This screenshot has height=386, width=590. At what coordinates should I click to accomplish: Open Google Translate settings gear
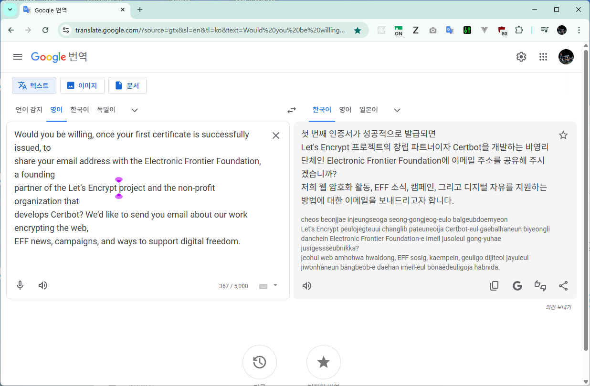click(521, 57)
